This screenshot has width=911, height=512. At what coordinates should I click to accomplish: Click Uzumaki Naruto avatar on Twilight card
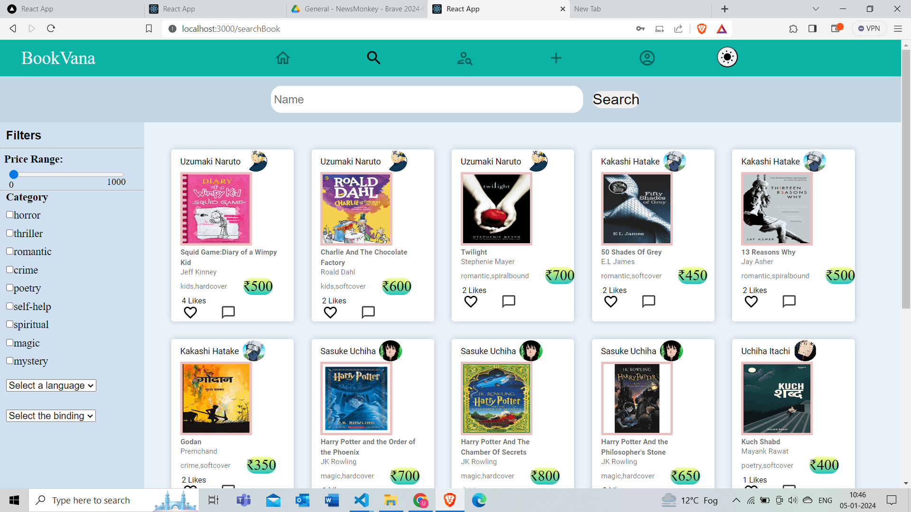538,161
